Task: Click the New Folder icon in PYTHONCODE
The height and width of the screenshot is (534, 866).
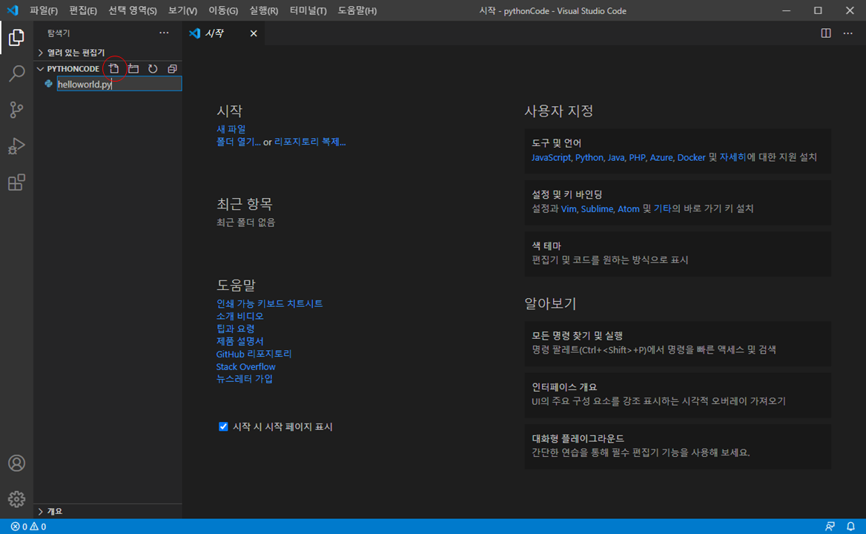Action: coord(133,68)
